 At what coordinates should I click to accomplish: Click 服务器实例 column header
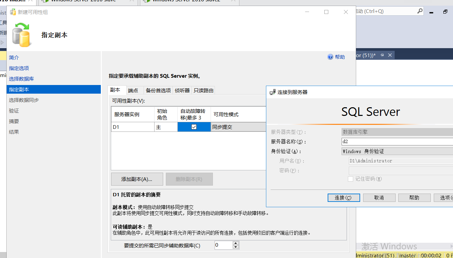coord(133,114)
